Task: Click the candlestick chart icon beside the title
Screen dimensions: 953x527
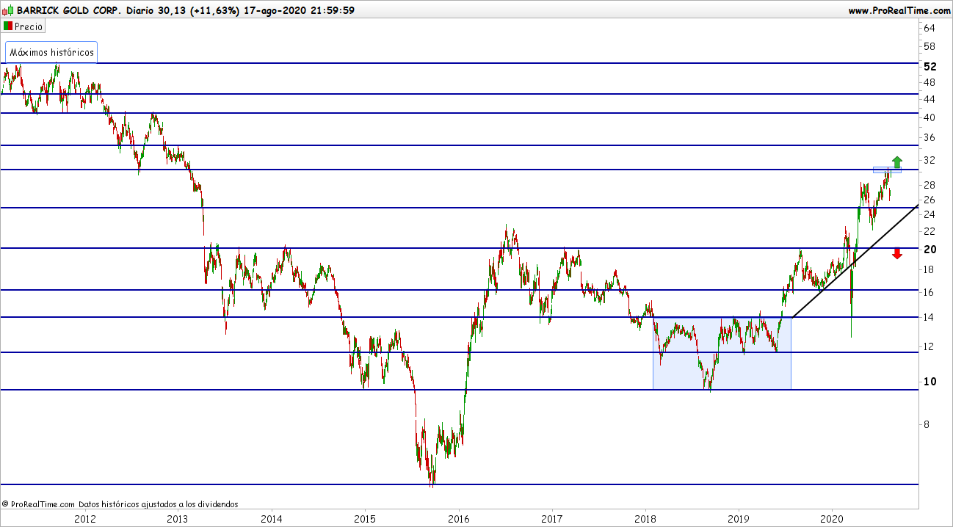Action: [x=8, y=10]
